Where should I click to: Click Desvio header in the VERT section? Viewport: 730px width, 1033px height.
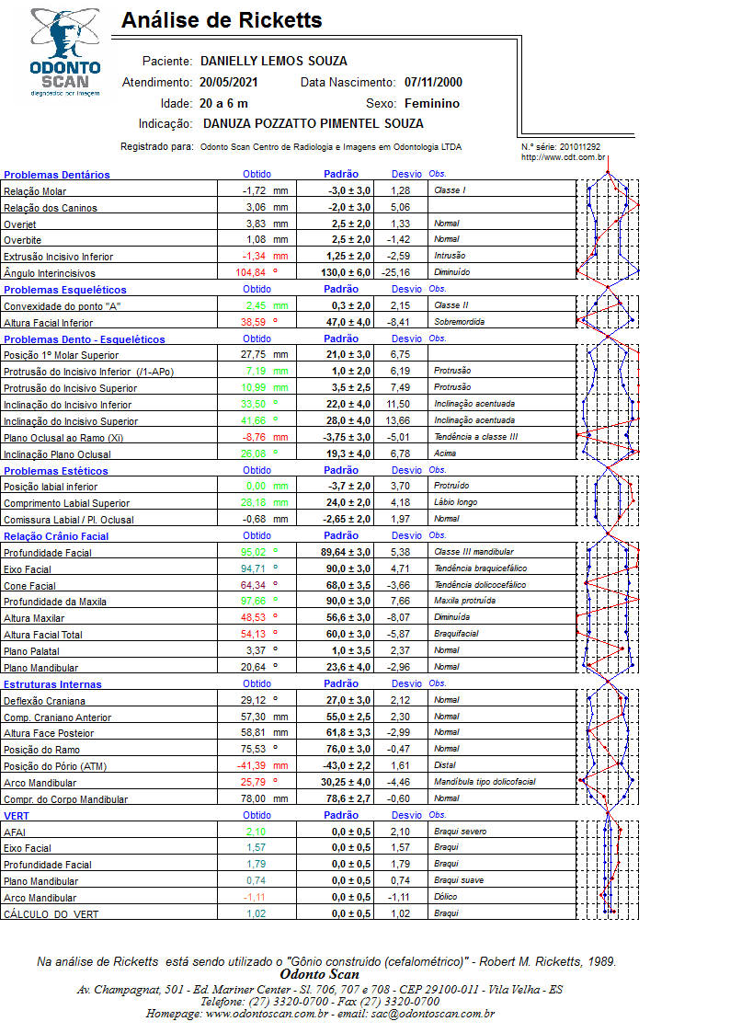click(x=406, y=815)
